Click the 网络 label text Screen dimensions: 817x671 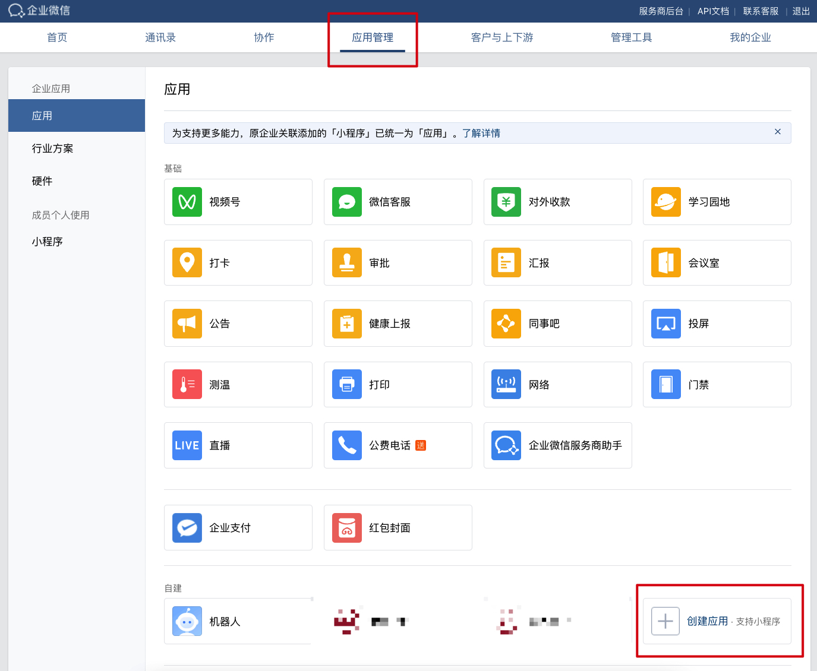539,385
